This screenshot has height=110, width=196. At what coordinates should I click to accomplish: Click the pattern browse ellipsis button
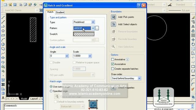click(x=97, y=28)
